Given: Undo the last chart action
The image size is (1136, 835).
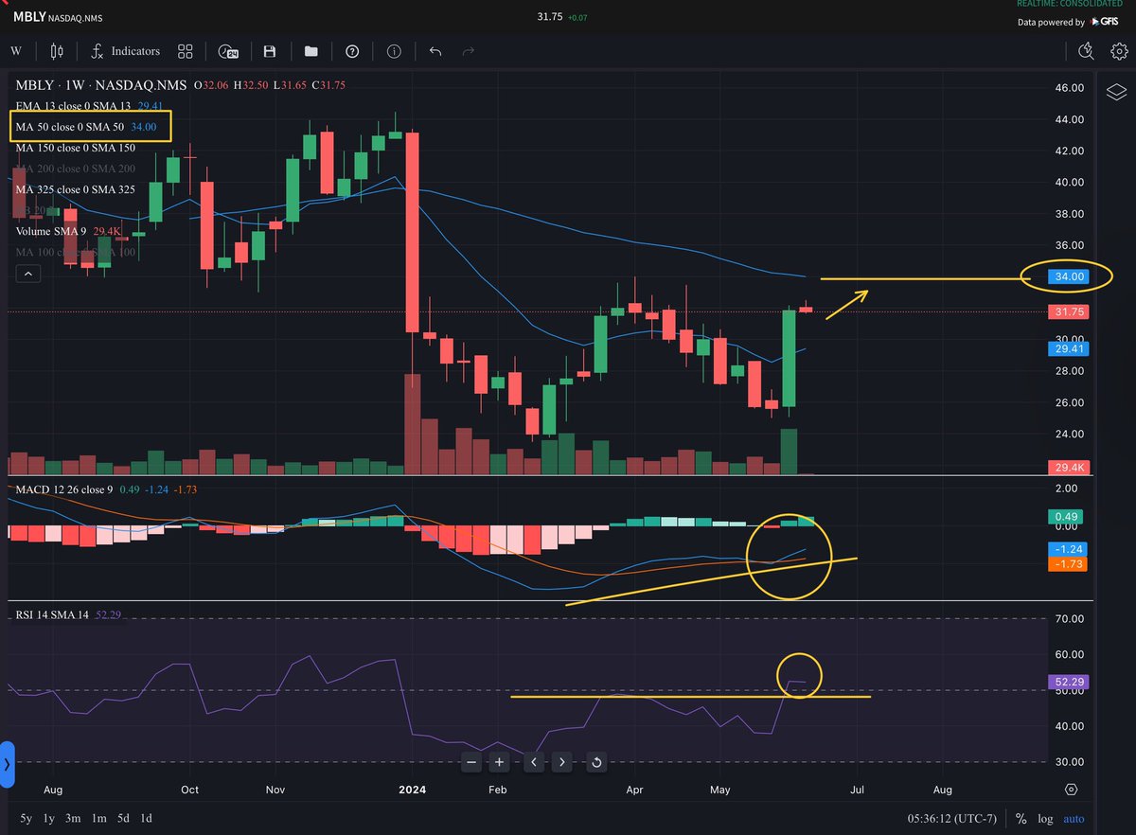Looking at the screenshot, I should point(435,51).
